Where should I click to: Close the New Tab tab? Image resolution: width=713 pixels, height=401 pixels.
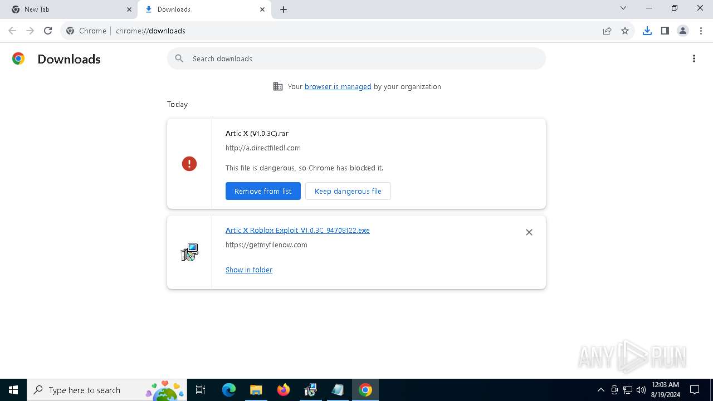click(129, 9)
